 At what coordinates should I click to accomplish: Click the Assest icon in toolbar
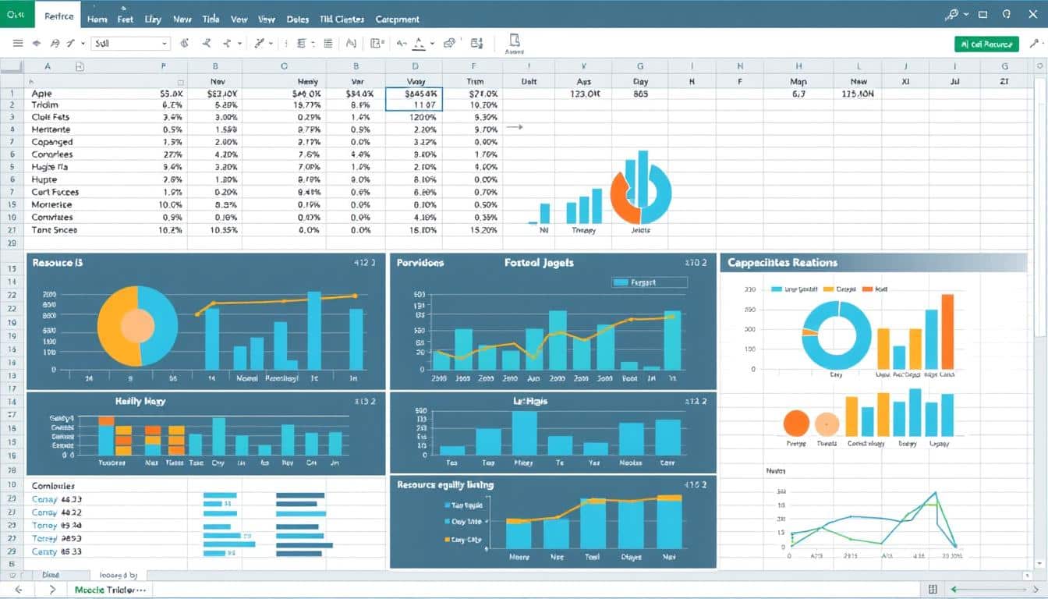pos(514,44)
